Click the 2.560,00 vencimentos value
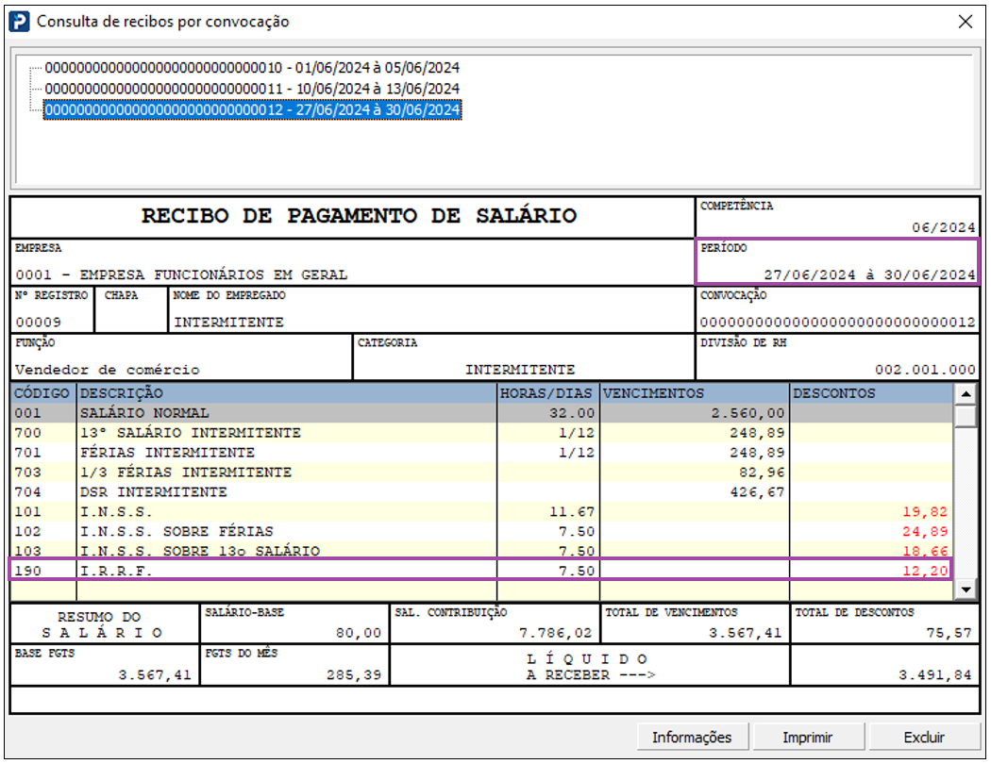Image resolution: width=991 pixels, height=764 pixels. point(747,413)
